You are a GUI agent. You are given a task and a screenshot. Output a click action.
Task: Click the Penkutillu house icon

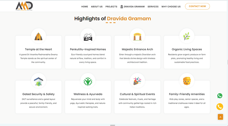88,36
